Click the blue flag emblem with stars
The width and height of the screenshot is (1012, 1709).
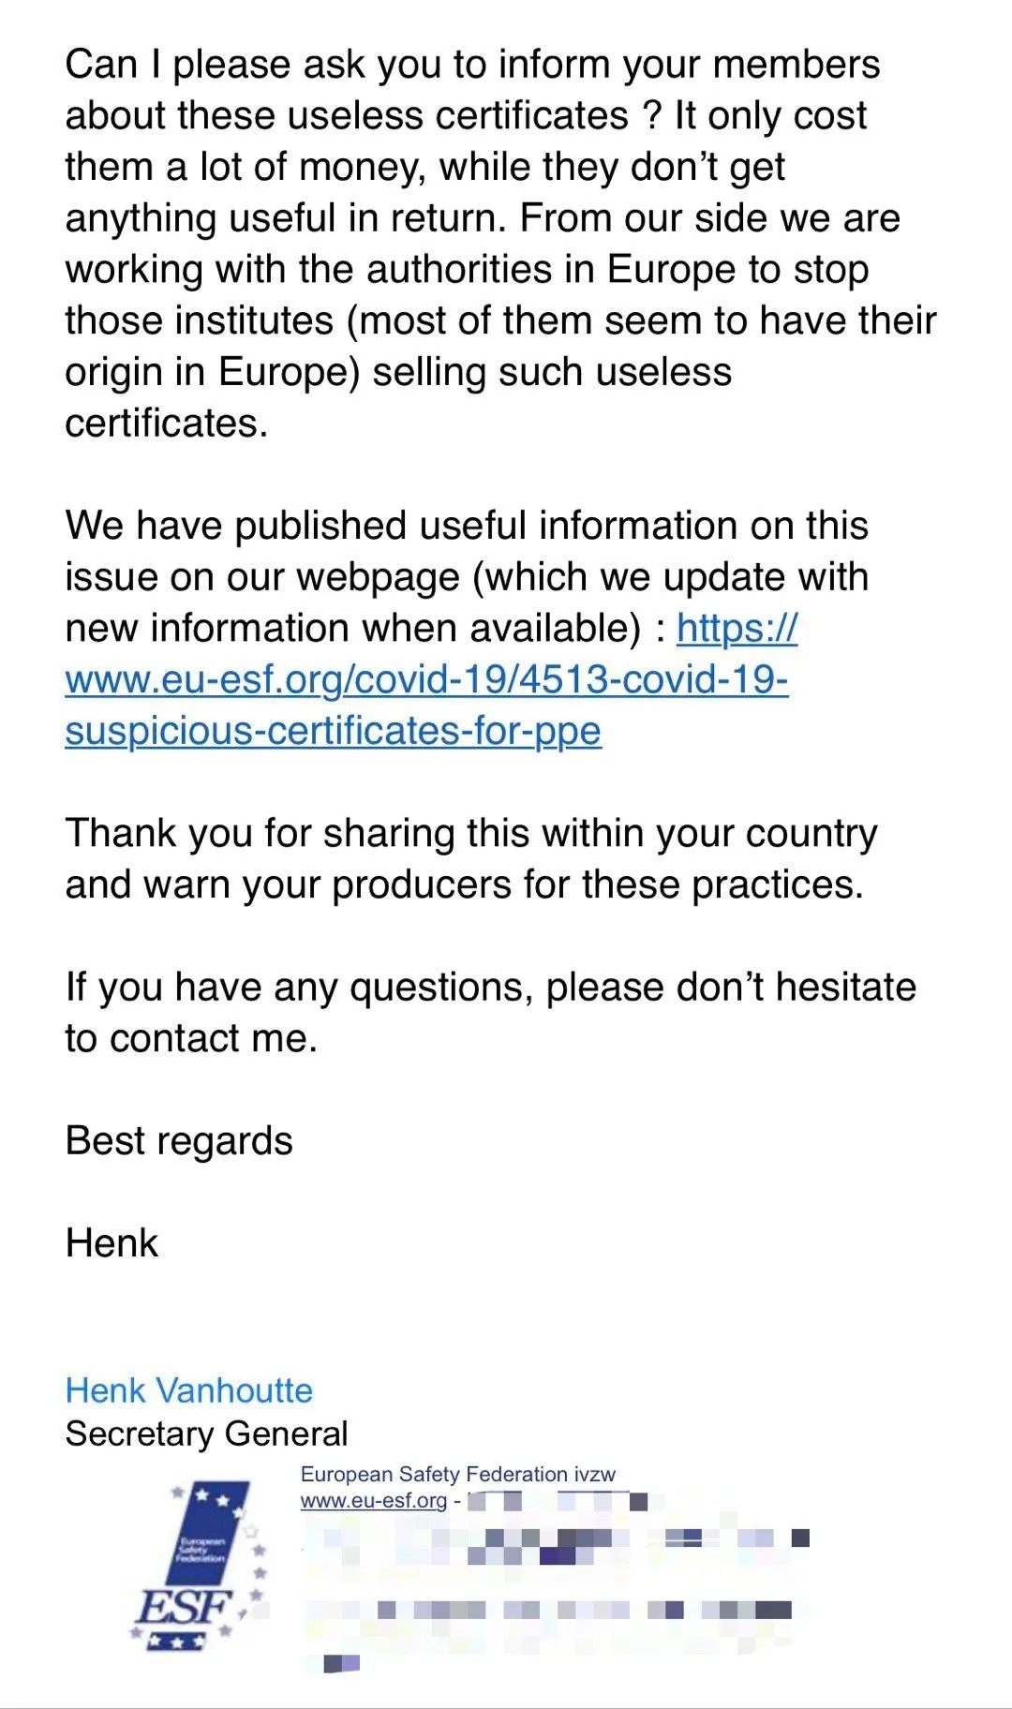point(214,1525)
